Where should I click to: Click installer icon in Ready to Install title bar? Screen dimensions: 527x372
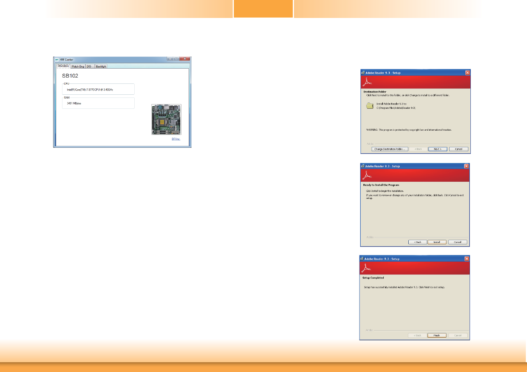(x=363, y=166)
